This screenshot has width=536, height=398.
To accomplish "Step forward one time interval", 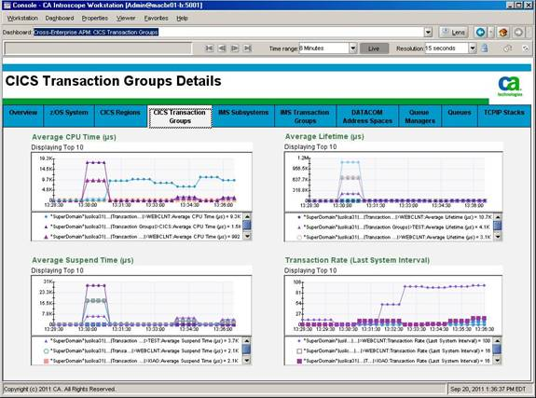I will pyautogui.click(x=235, y=48).
